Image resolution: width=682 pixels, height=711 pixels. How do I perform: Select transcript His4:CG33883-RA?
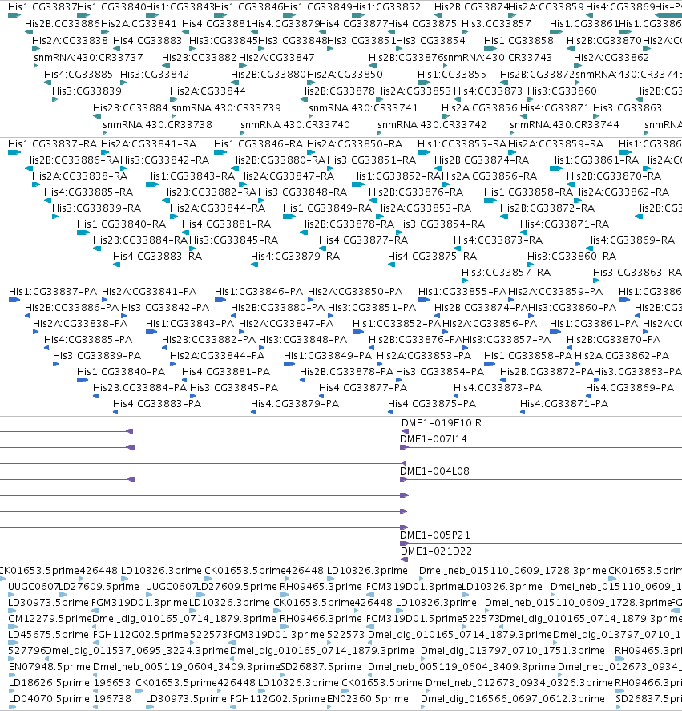pyautogui.click(x=157, y=257)
